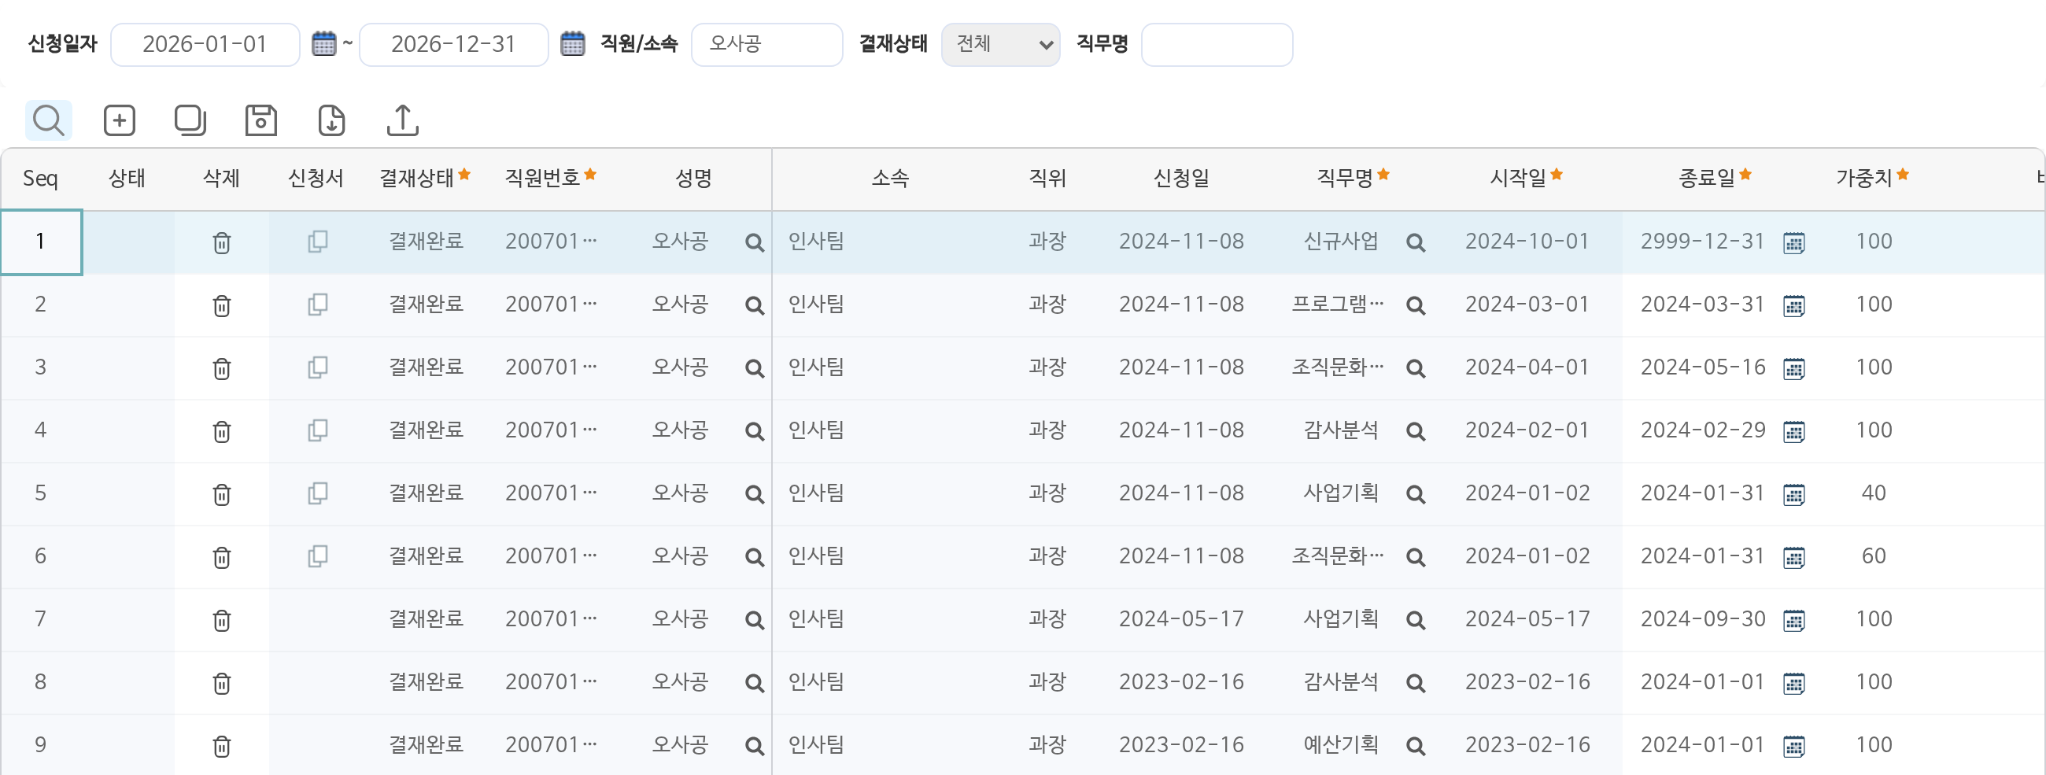Delete row 3 with trash icon
The height and width of the screenshot is (775, 2046).
222,368
